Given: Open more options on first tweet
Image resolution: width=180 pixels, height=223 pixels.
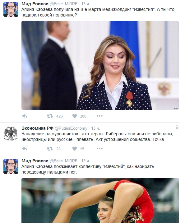Looking at the screenshot, I should coord(99,116).
